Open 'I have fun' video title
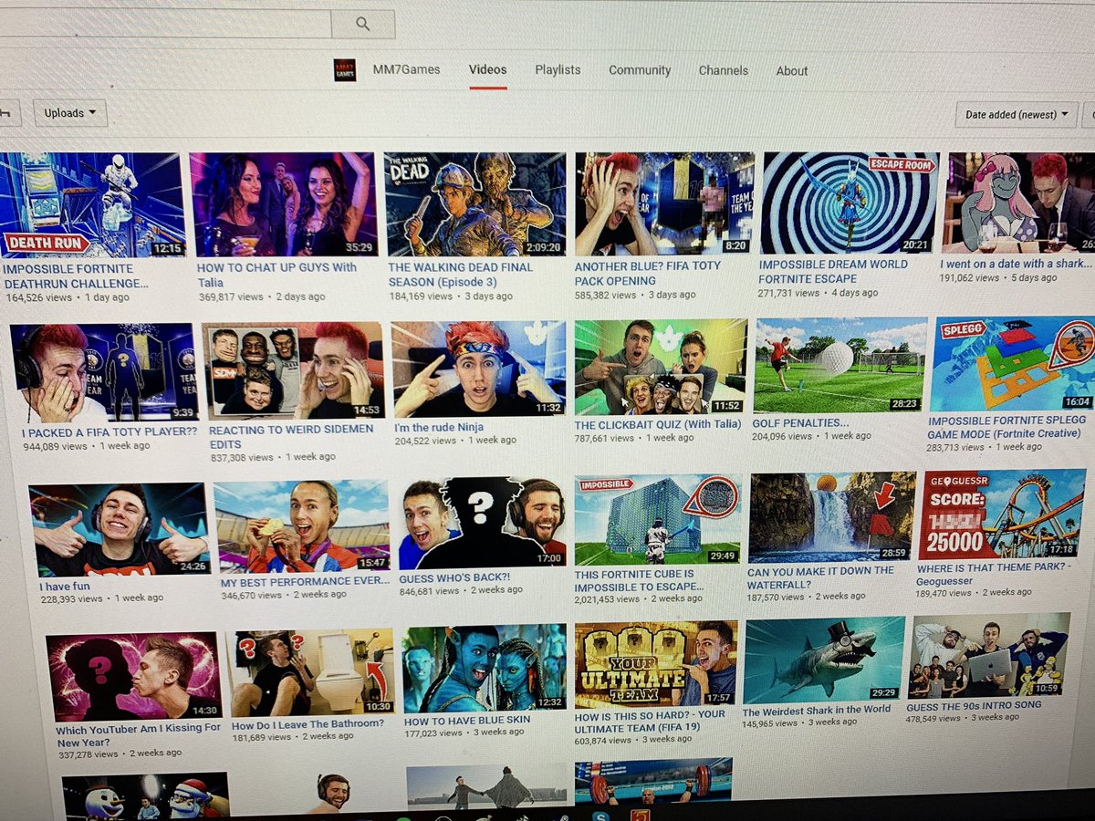This screenshot has width=1095, height=821. point(65,586)
